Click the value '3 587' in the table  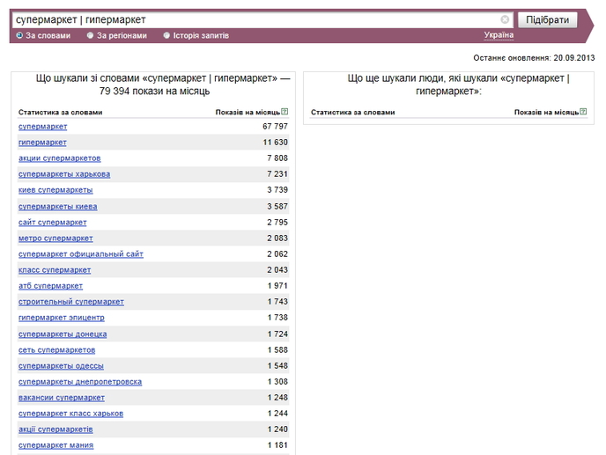pos(277,207)
